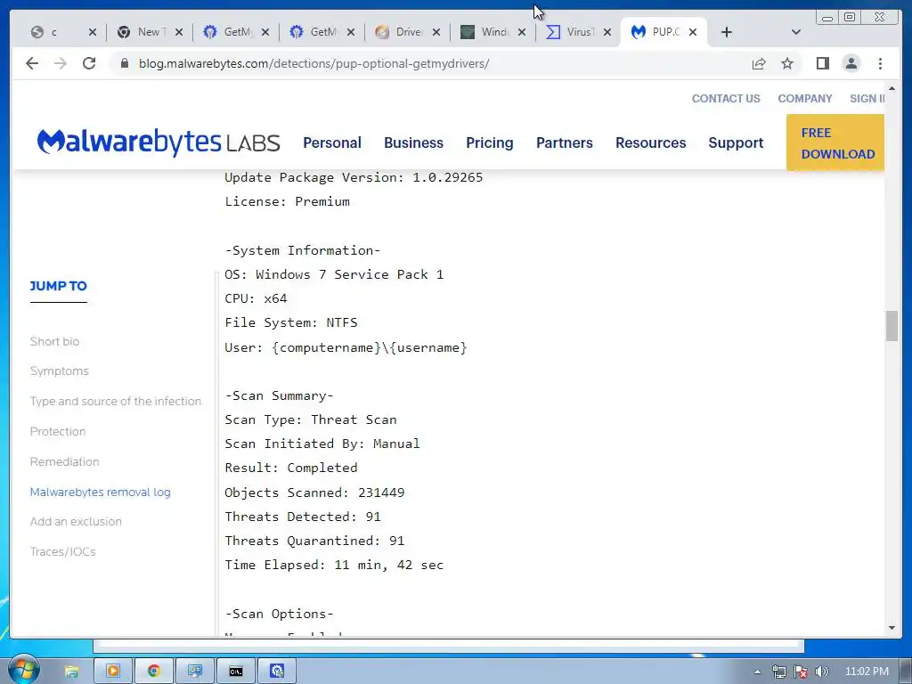Jump to Traces/IOCs section
Viewport: 912px width, 684px height.
[x=63, y=551]
